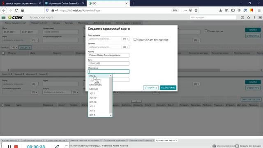The width and height of the screenshot is (263, 148).
Task: Open the 'Бригада' (0) dropdown in dialog
Action: 125,47
